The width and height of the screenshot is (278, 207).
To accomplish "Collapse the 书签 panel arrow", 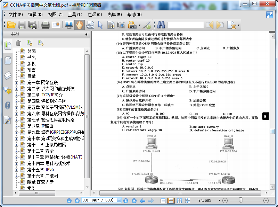I will click(x=86, y=34).
